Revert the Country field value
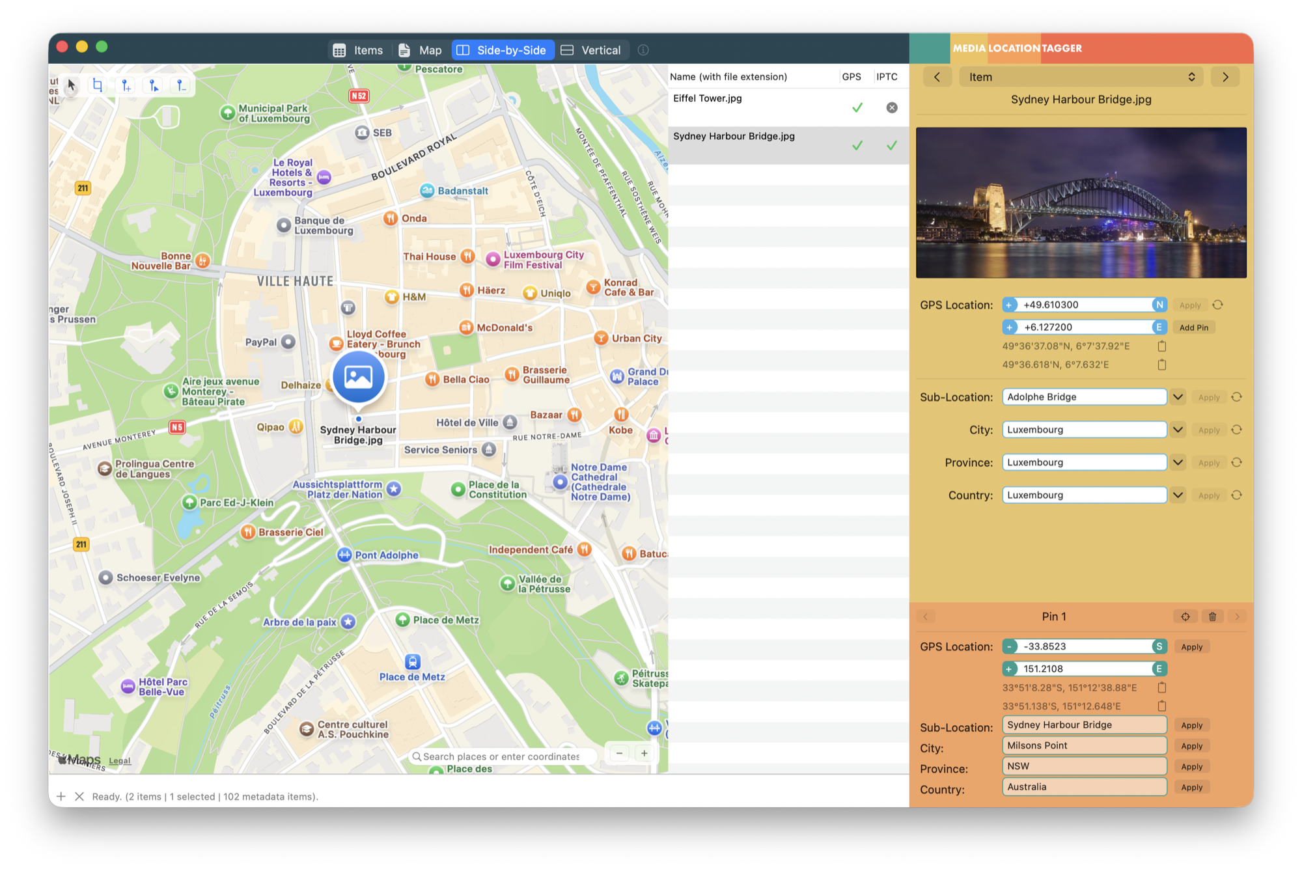Viewport: 1302px width, 871px height. [1237, 495]
